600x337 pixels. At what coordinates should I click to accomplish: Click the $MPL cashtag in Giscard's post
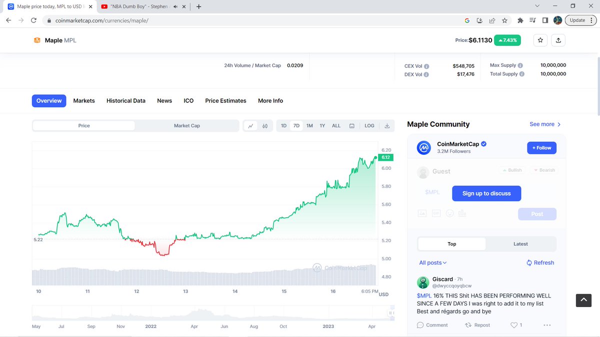(x=424, y=296)
